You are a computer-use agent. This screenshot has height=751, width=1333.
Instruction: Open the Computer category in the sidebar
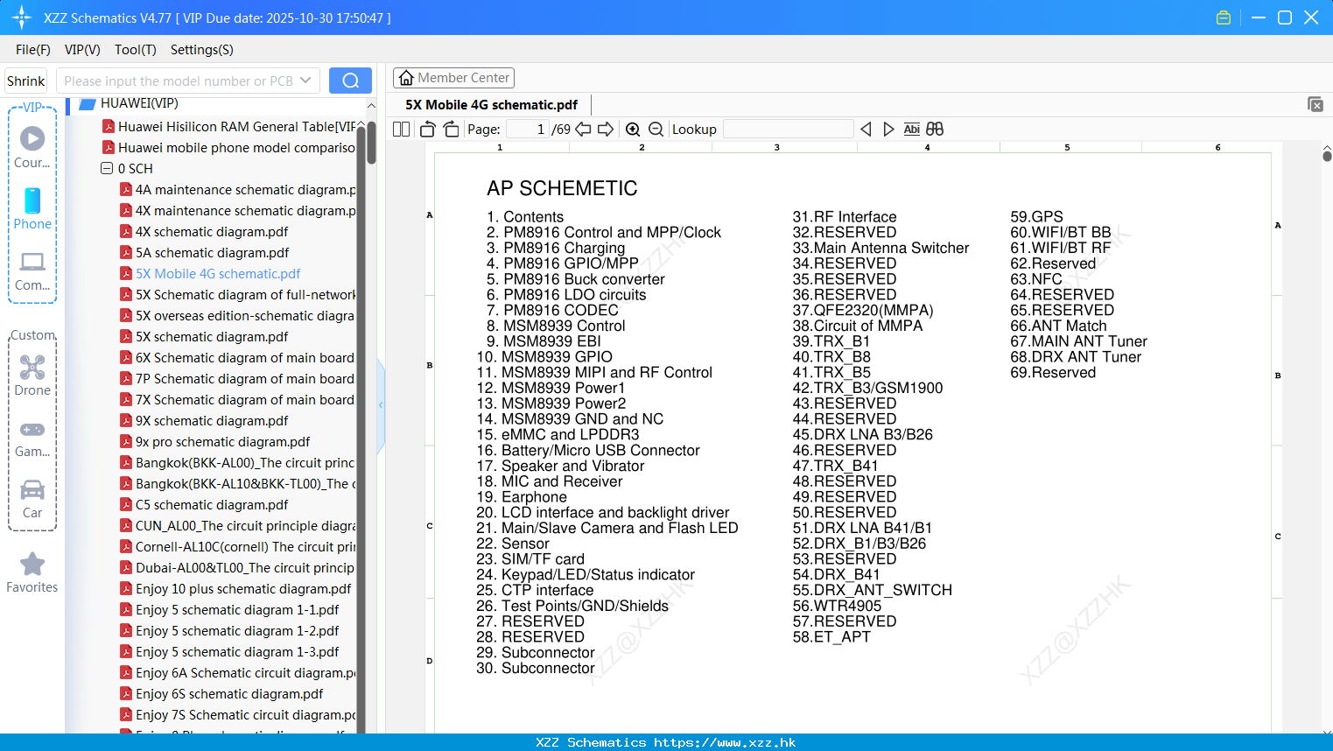point(32,270)
